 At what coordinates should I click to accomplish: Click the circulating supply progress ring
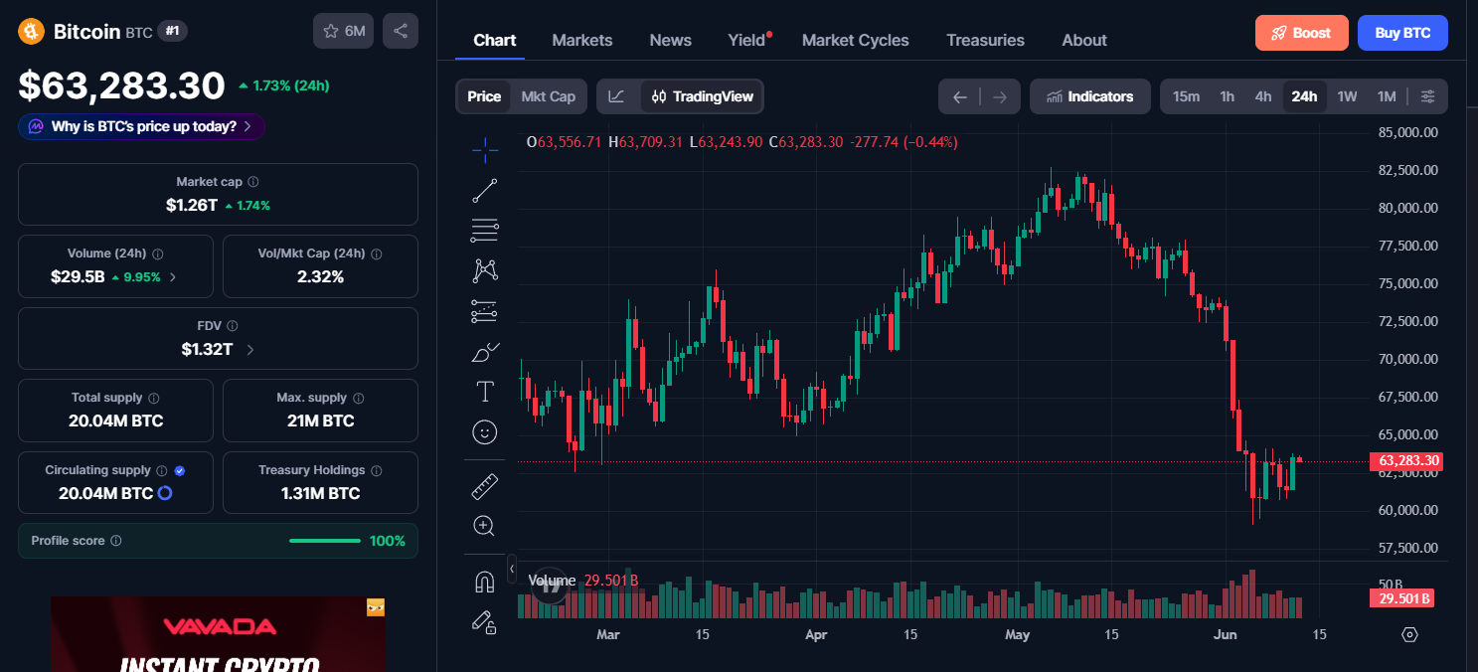click(166, 493)
